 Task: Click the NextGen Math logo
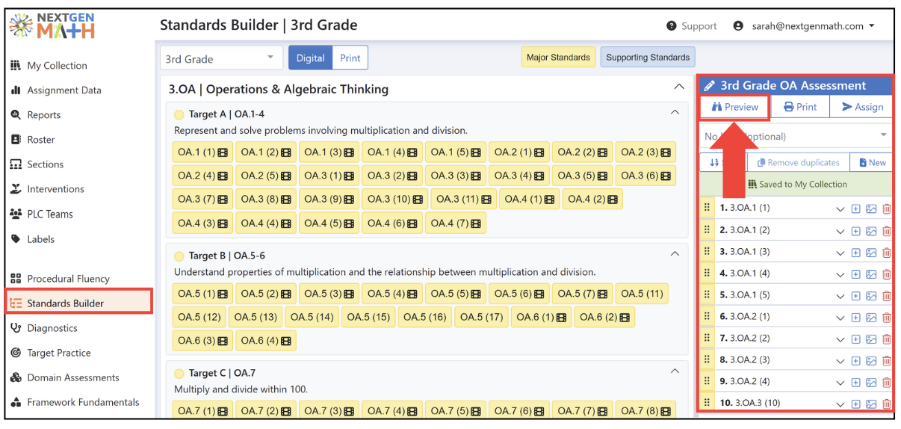(52, 25)
